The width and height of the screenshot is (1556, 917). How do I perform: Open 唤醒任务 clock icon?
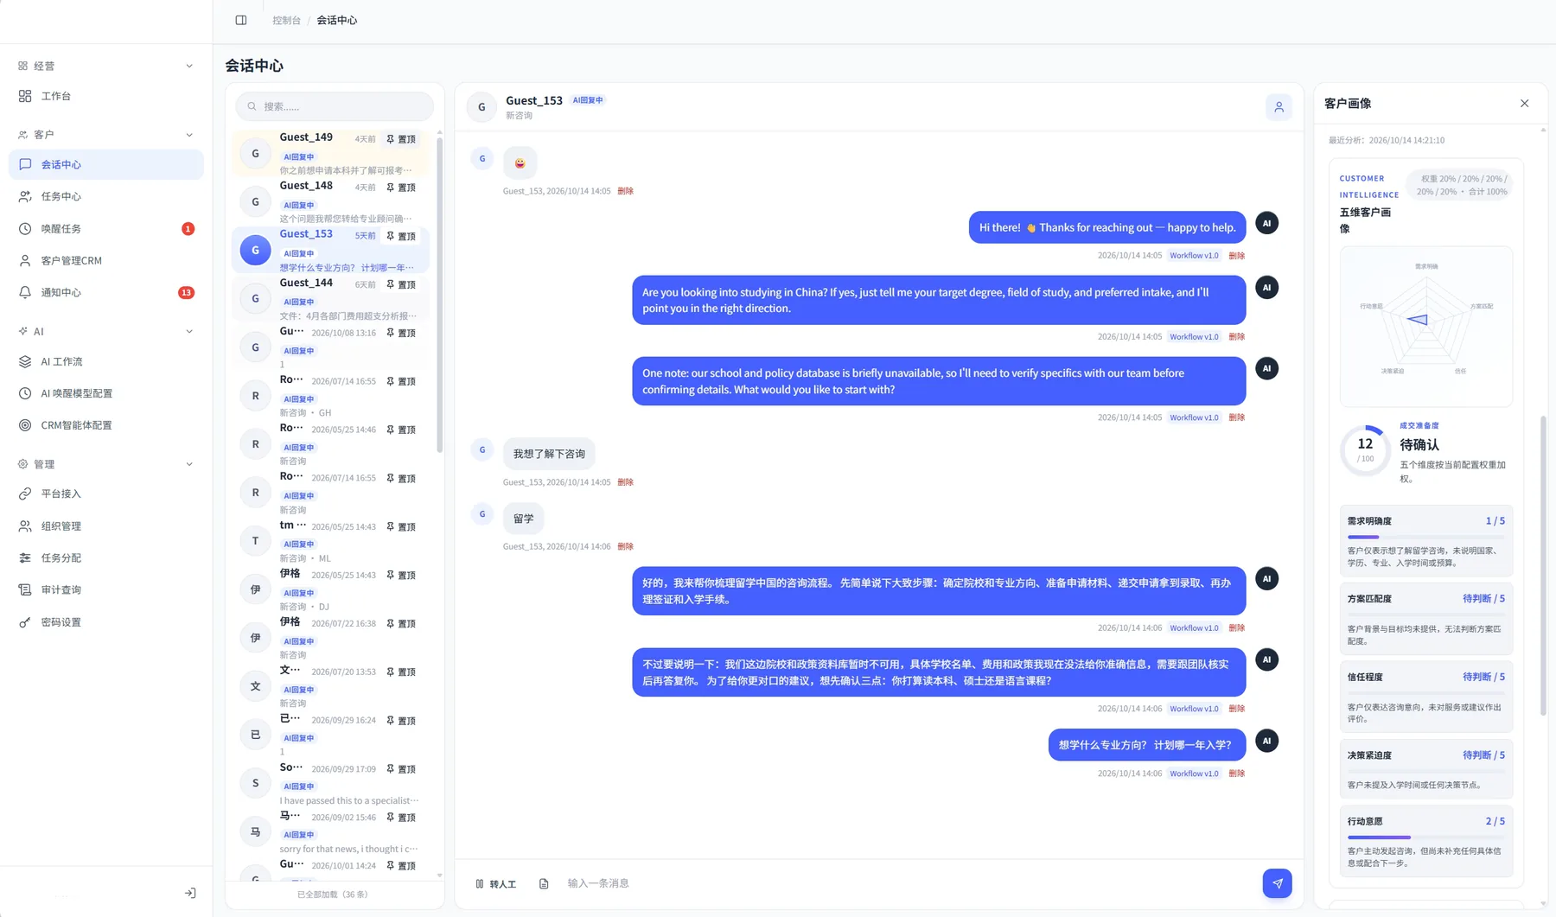click(25, 228)
